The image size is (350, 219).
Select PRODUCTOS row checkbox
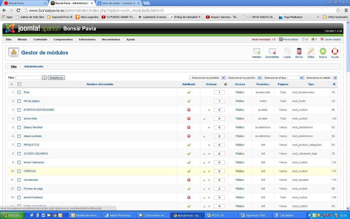coord(19,145)
